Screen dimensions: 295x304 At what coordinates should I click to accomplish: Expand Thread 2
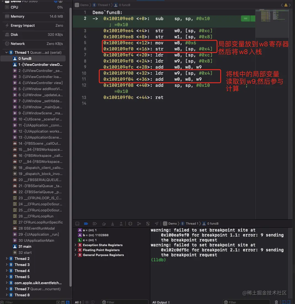point(6,259)
